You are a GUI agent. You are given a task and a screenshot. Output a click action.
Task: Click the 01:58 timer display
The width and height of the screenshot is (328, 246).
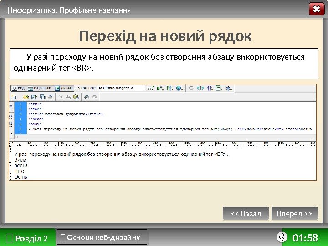[x=305, y=238]
